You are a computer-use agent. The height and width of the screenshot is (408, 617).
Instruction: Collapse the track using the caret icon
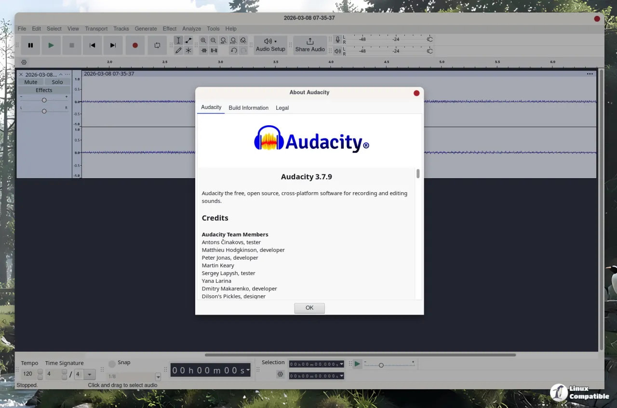tap(61, 75)
